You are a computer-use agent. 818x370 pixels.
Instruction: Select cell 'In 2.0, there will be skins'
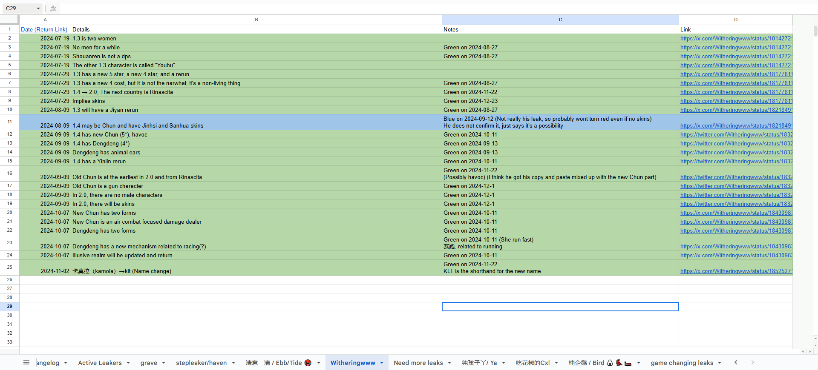(x=256, y=204)
